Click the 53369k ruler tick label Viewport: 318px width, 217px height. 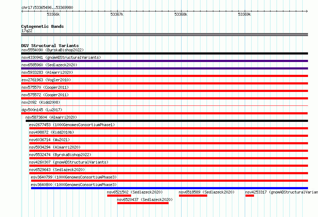pyautogui.click(x=244, y=14)
